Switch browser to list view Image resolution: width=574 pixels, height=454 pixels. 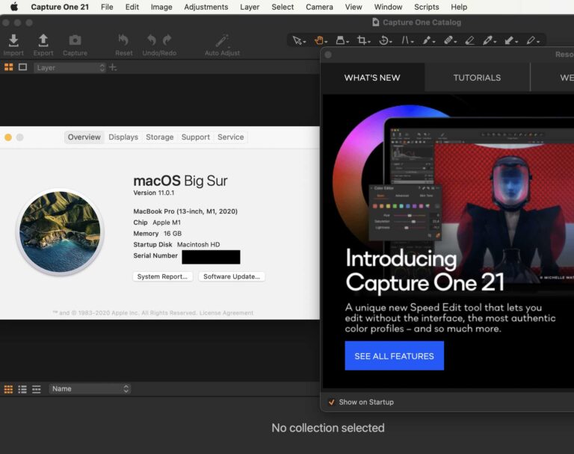coord(22,389)
